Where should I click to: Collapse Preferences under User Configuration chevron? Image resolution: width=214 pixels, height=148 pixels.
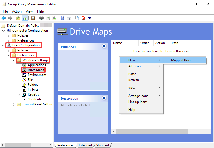(x=9, y=55)
